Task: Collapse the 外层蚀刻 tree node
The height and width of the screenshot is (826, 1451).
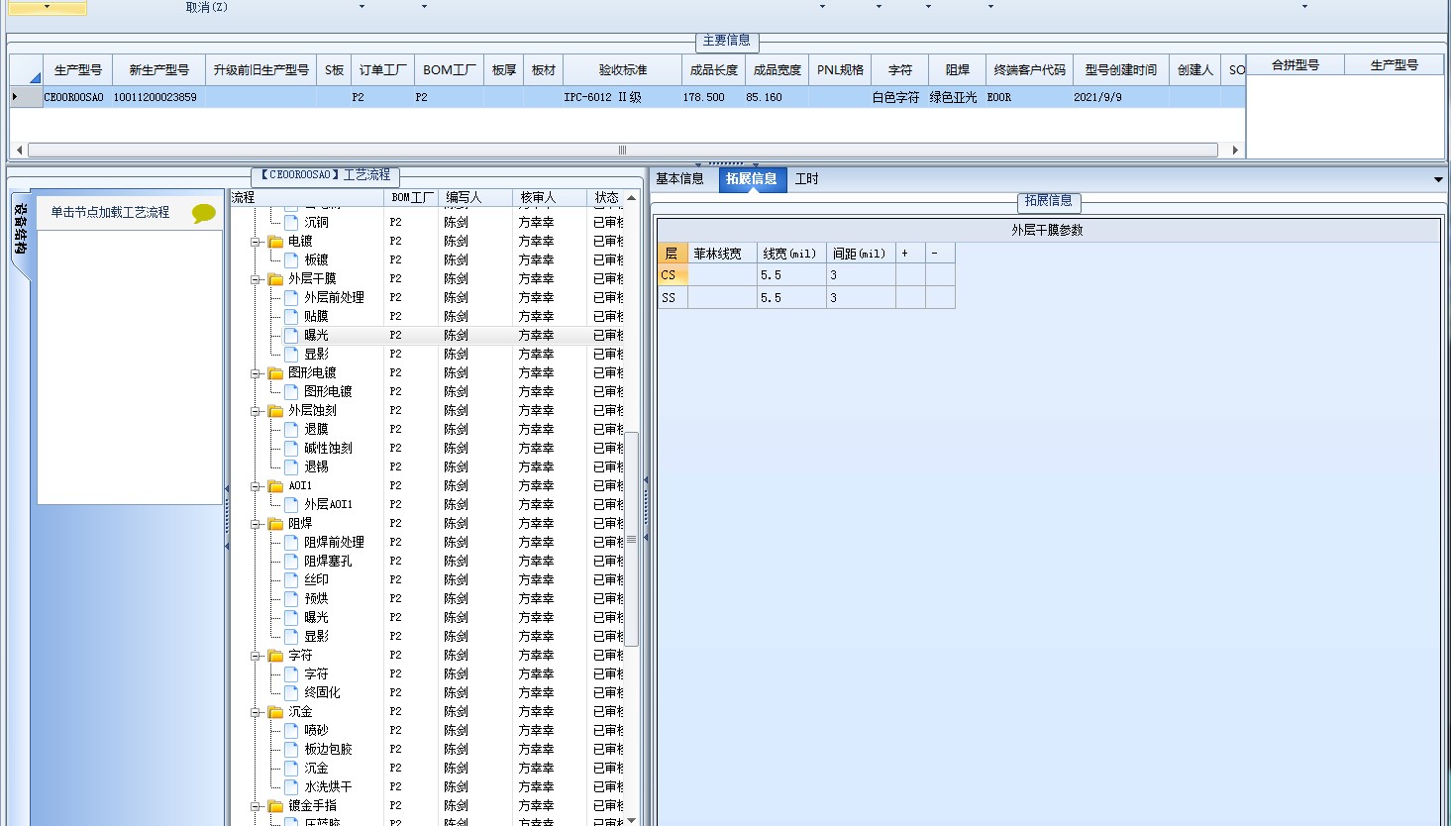Action: [x=256, y=411]
